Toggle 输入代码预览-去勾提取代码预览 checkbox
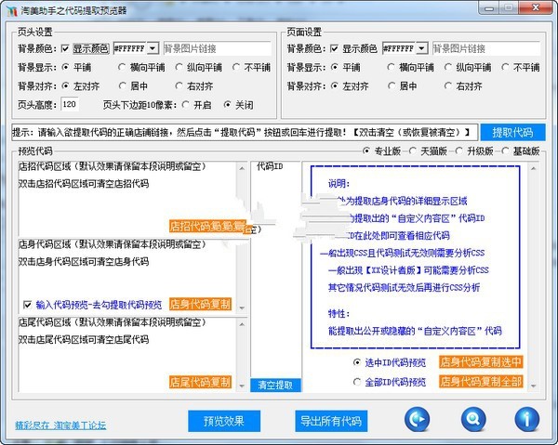Viewport: 558px width, 445px height. click(x=27, y=305)
